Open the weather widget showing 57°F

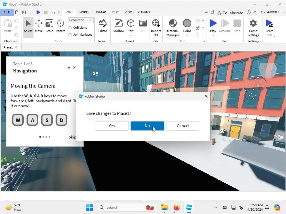coord(13,207)
